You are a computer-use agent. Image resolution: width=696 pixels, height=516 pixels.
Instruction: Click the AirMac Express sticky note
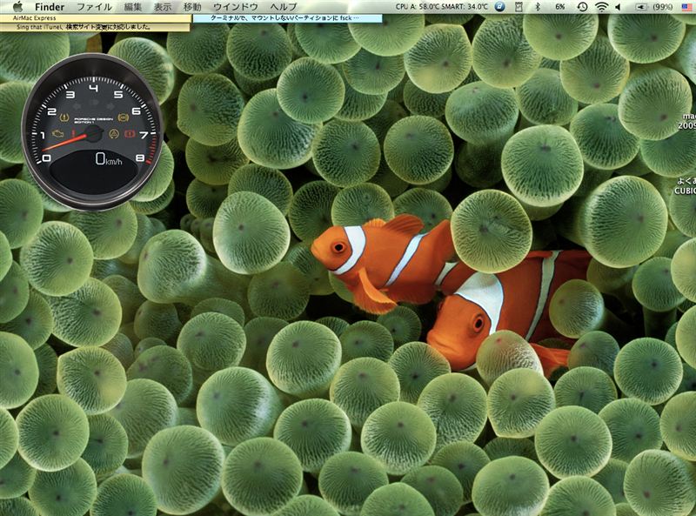click(x=96, y=18)
